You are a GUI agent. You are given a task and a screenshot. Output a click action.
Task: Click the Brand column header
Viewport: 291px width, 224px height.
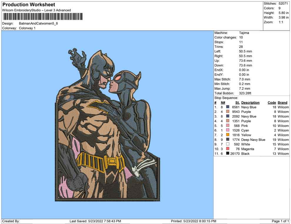click(282, 103)
